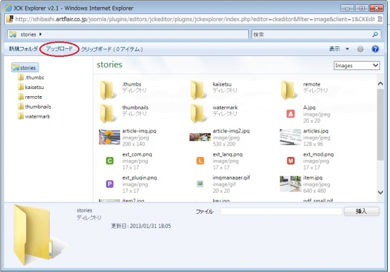Select the A.jpg red icon file
390x272 pixels.
point(290,114)
